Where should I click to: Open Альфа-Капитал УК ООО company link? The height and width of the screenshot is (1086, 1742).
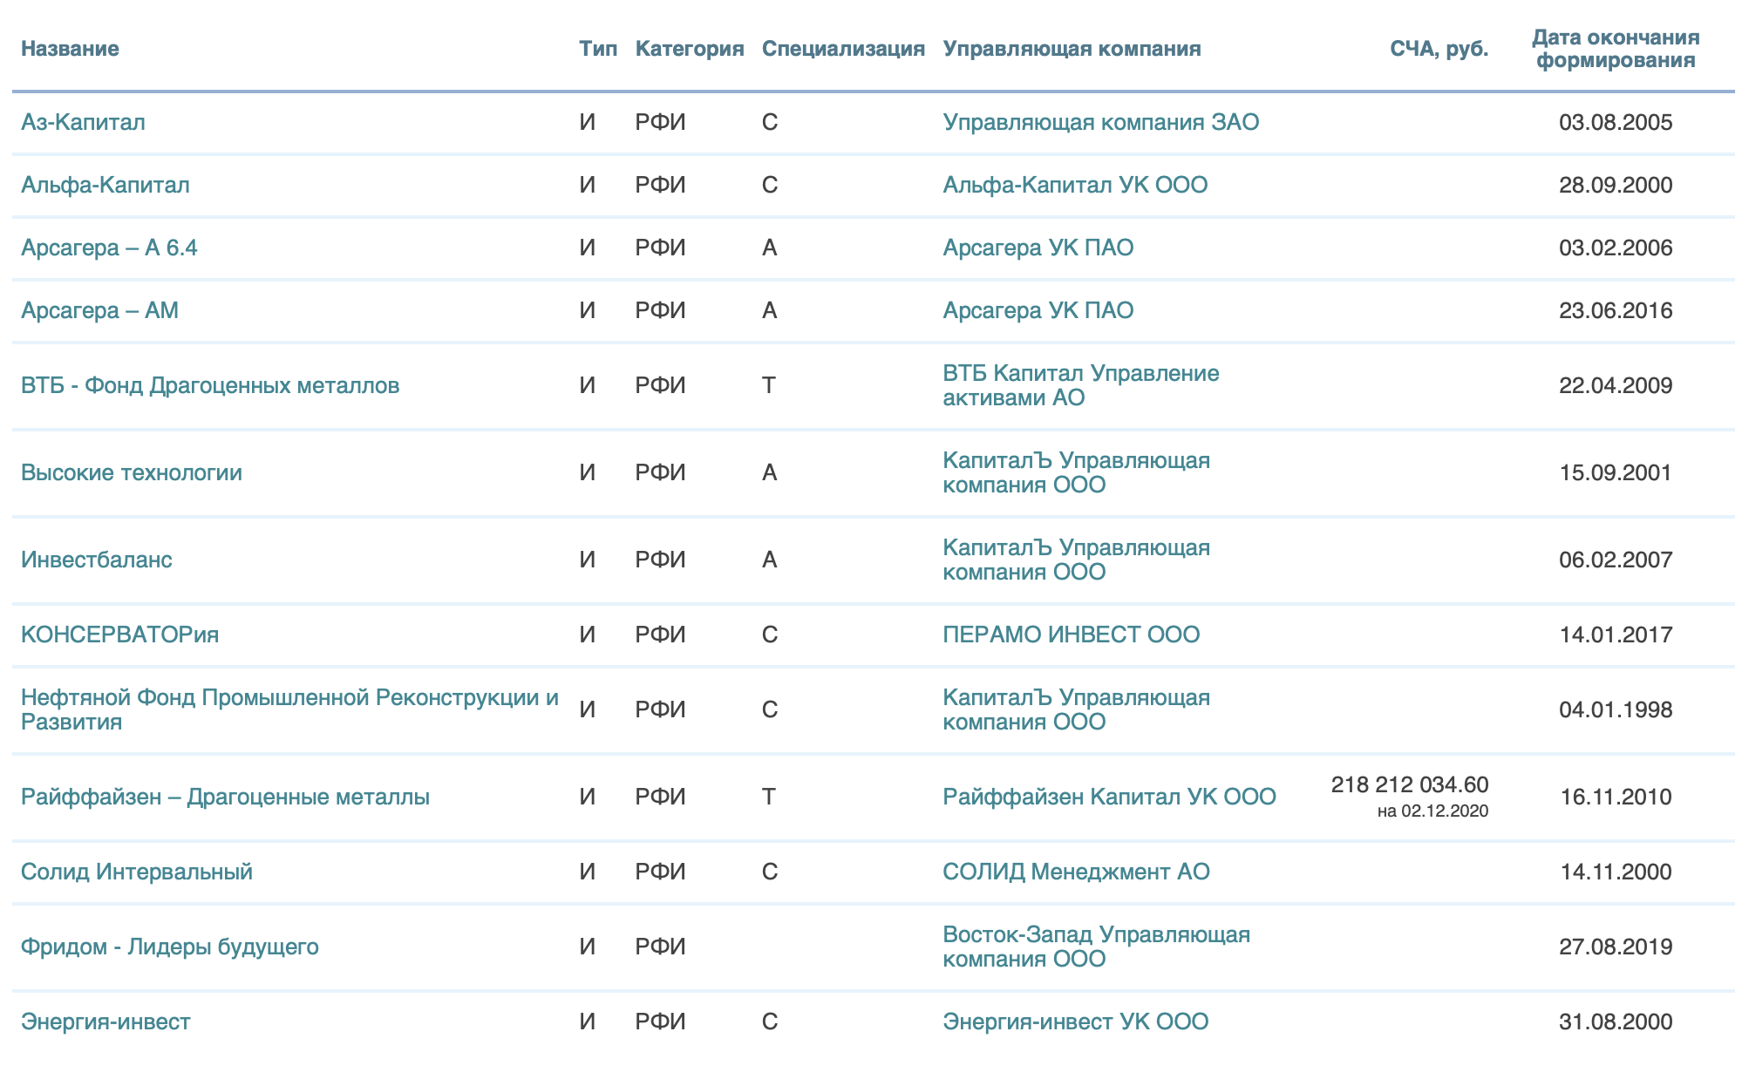coord(1075,185)
